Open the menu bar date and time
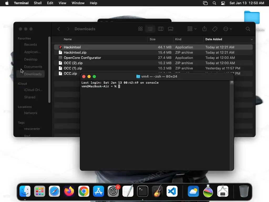269x202 pixels. point(247,3)
